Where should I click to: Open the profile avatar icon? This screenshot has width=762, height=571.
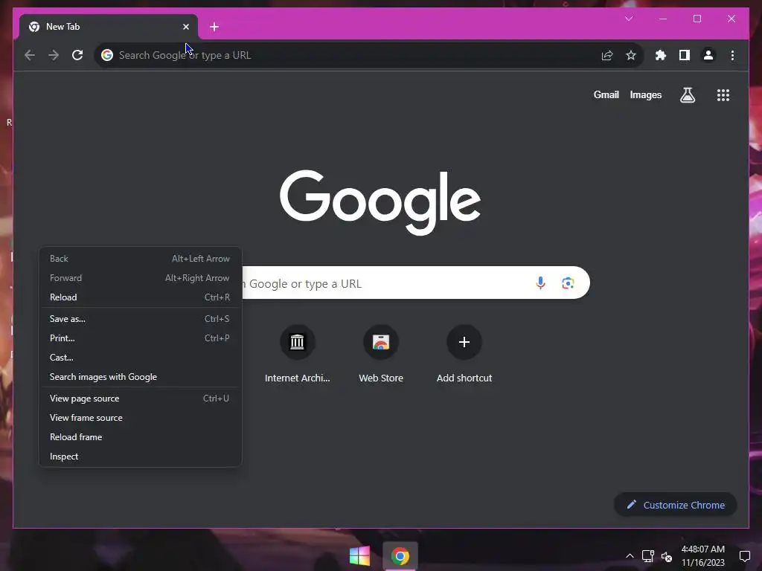point(708,55)
